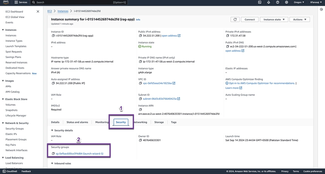The height and width of the screenshot is (174, 325).
Task: Click Feedback in the footer
Action: point(26,171)
